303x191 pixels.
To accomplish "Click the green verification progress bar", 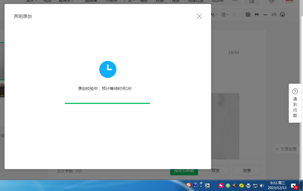I will coord(107,103).
